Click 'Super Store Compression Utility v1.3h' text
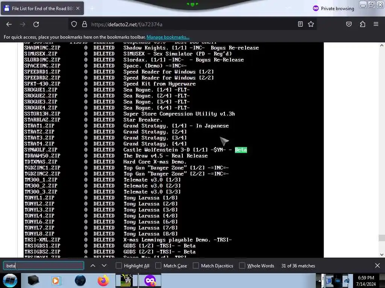The width and height of the screenshot is (385, 288). click(x=179, y=114)
